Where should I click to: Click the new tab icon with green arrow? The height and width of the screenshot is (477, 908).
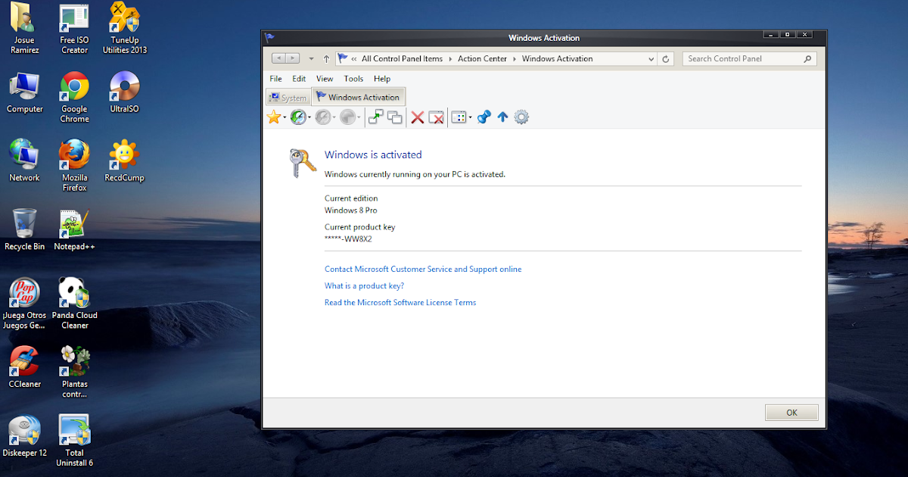(x=375, y=117)
